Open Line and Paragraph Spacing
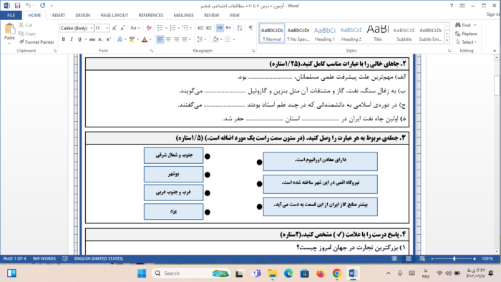 click(200, 39)
